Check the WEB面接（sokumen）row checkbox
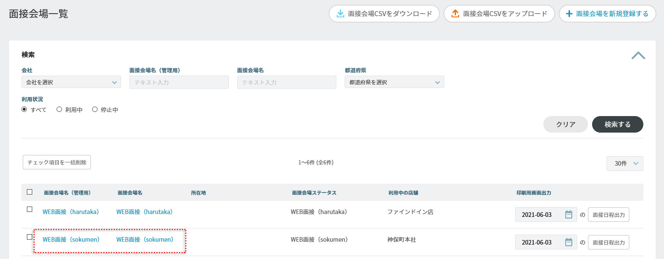Viewport: 664px width, 259px height. pyautogui.click(x=29, y=237)
